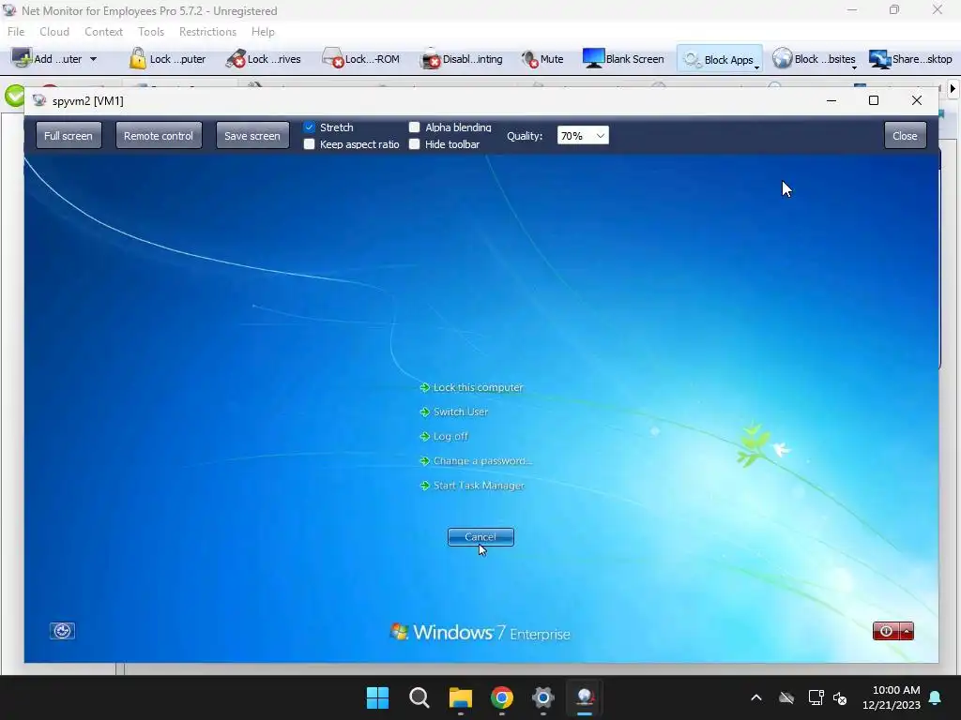Open the Windows Start menu

coord(377,697)
